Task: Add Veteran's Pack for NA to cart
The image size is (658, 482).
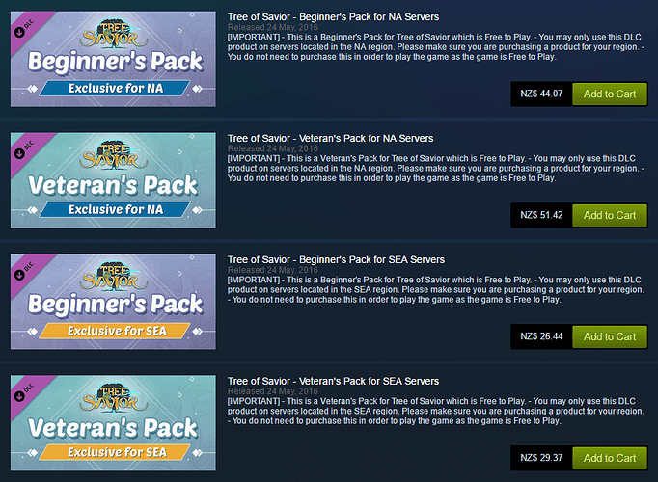Action: 610,215
